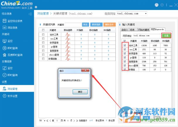This screenshot has height=127, width=178.
Task: View ranking trend chart for 友情链接 row
Action: 68,59
